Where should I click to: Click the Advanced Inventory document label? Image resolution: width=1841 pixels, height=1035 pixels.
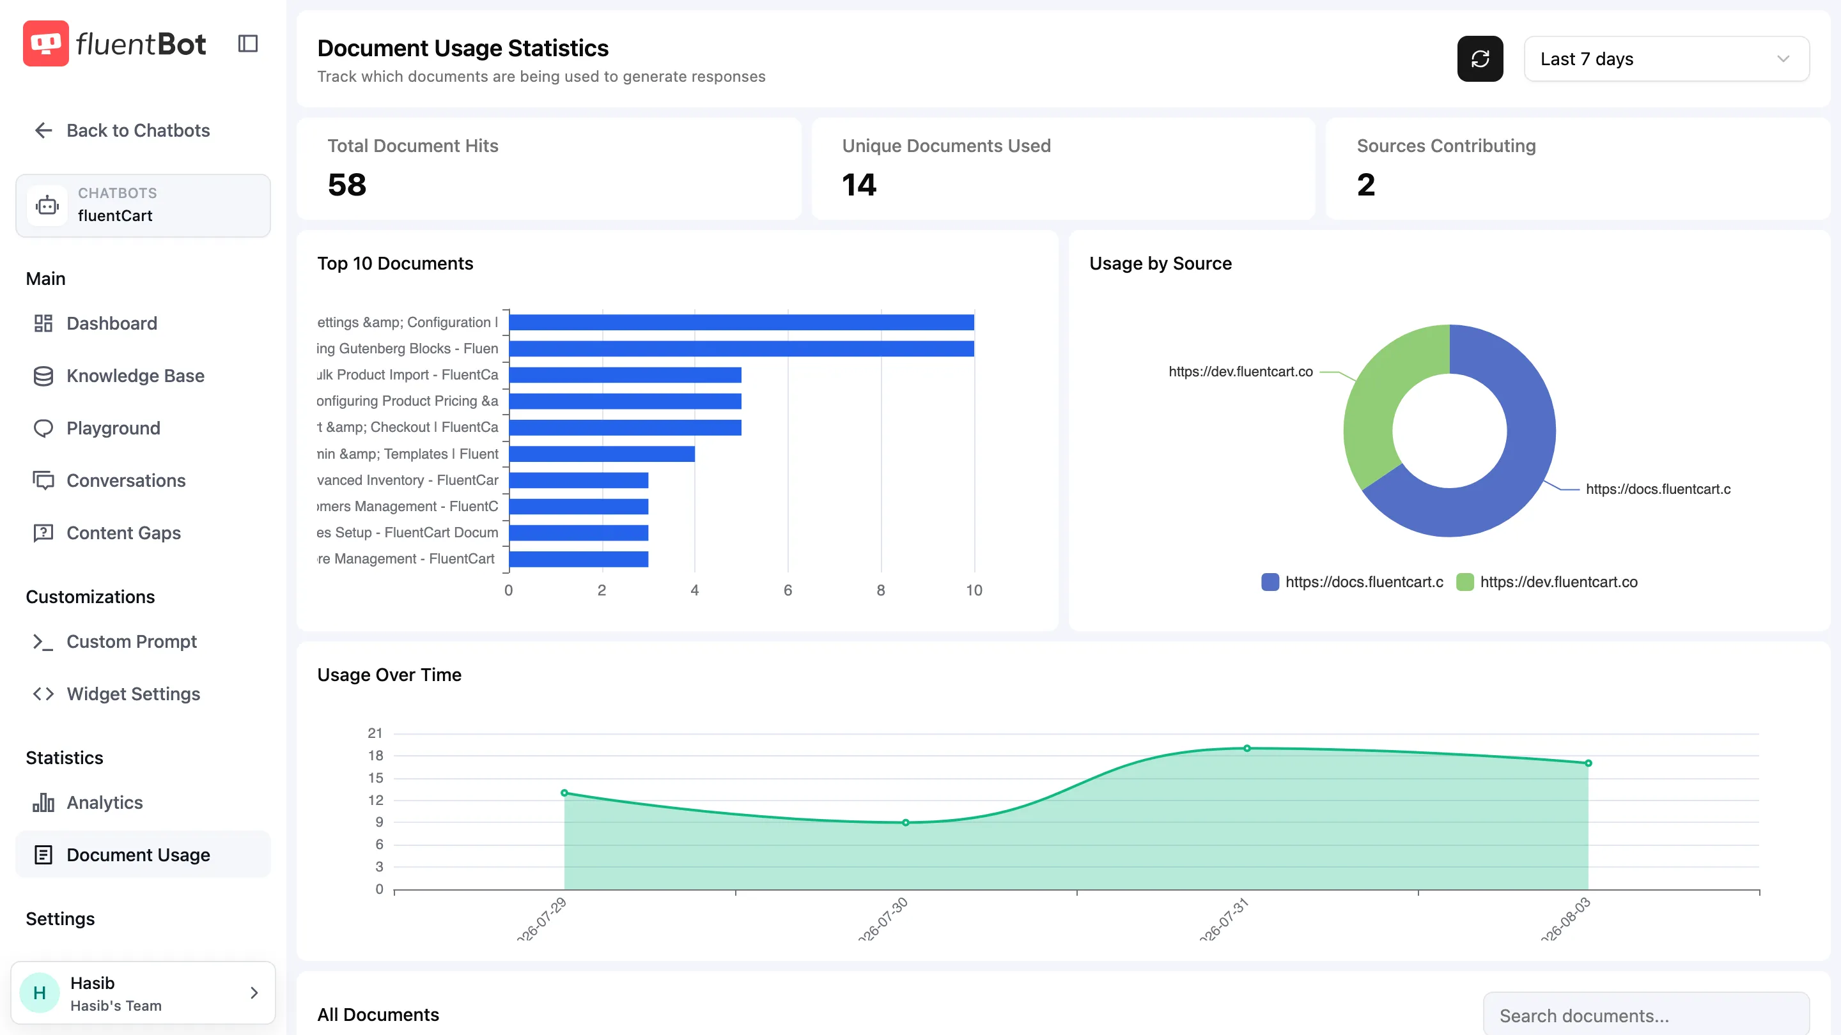(x=407, y=480)
